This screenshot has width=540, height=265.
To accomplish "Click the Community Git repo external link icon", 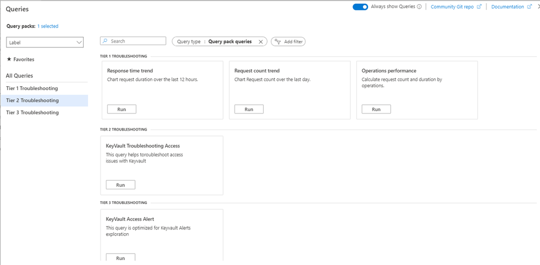I will pyautogui.click(x=479, y=7).
